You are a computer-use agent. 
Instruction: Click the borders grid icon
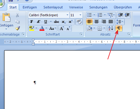tap(100, 28)
